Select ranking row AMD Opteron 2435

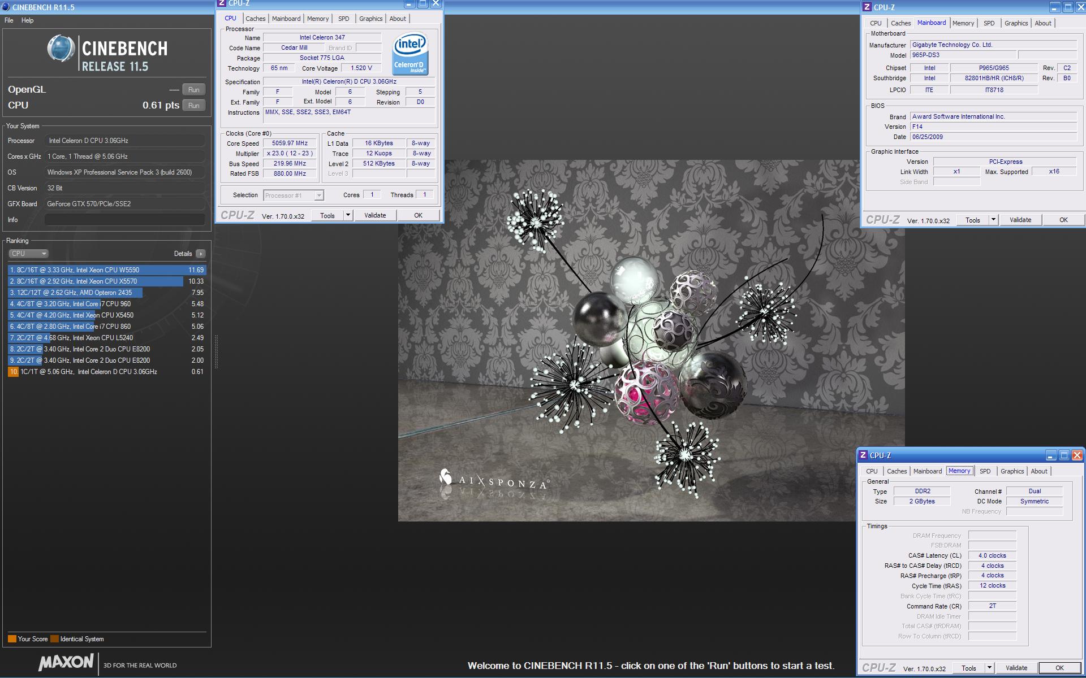tap(107, 293)
